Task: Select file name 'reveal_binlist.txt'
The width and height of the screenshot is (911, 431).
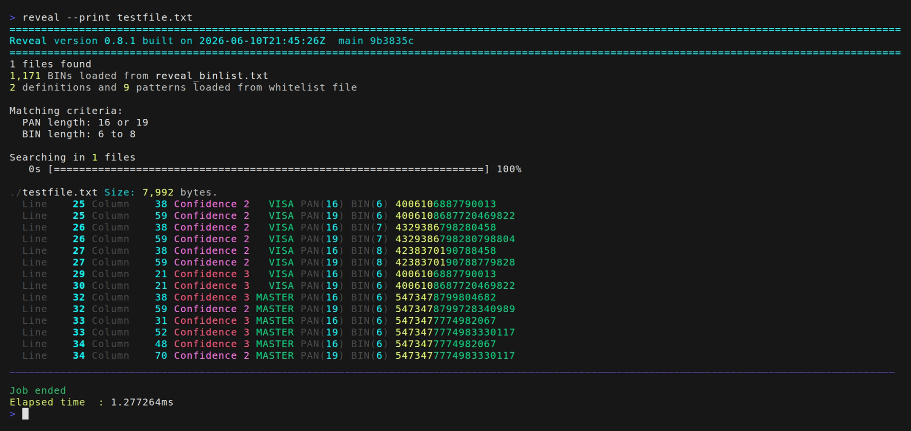Action: coord(212,76)
